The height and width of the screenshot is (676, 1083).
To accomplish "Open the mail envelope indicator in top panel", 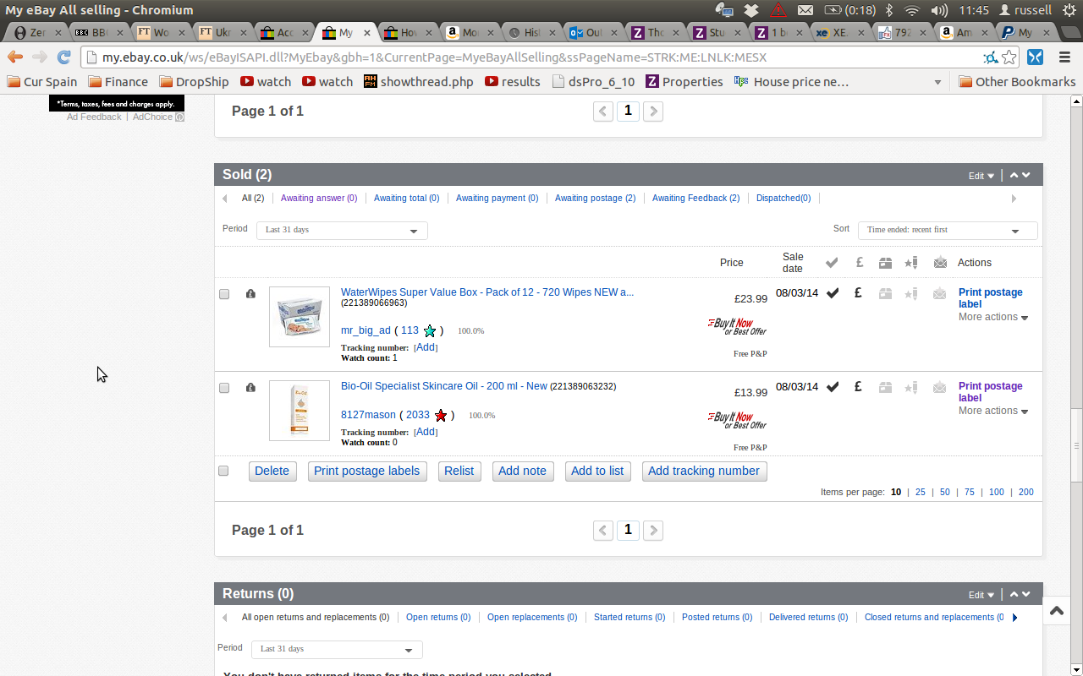I will (x=805, y=10).
